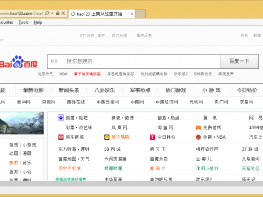Click the 邮箱 link at top right

tap(257, 36)
